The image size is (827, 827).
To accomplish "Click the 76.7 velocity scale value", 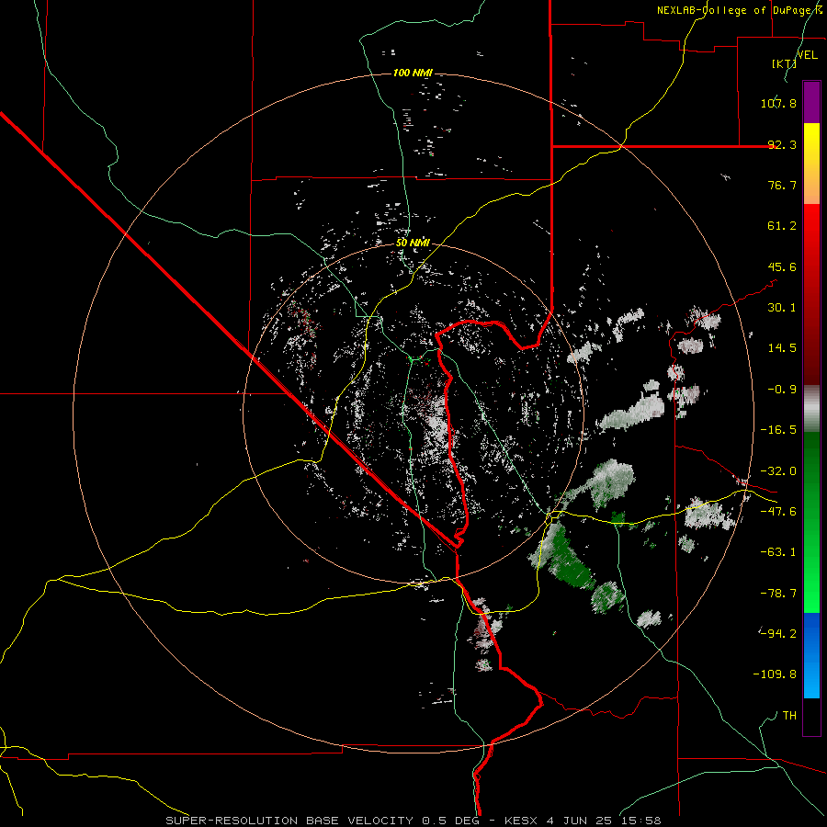I will (x=782, y=185).
